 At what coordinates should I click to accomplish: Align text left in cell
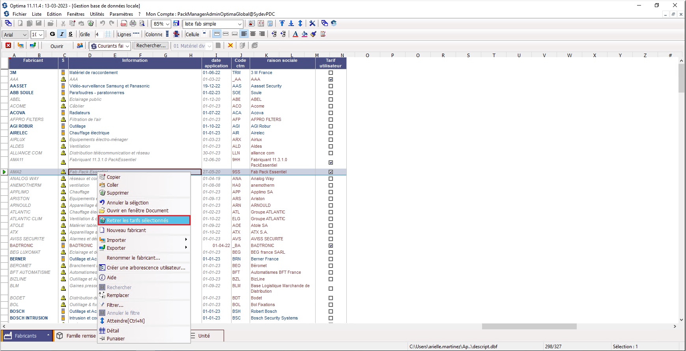pyautogui.click(x=244, y=34)
